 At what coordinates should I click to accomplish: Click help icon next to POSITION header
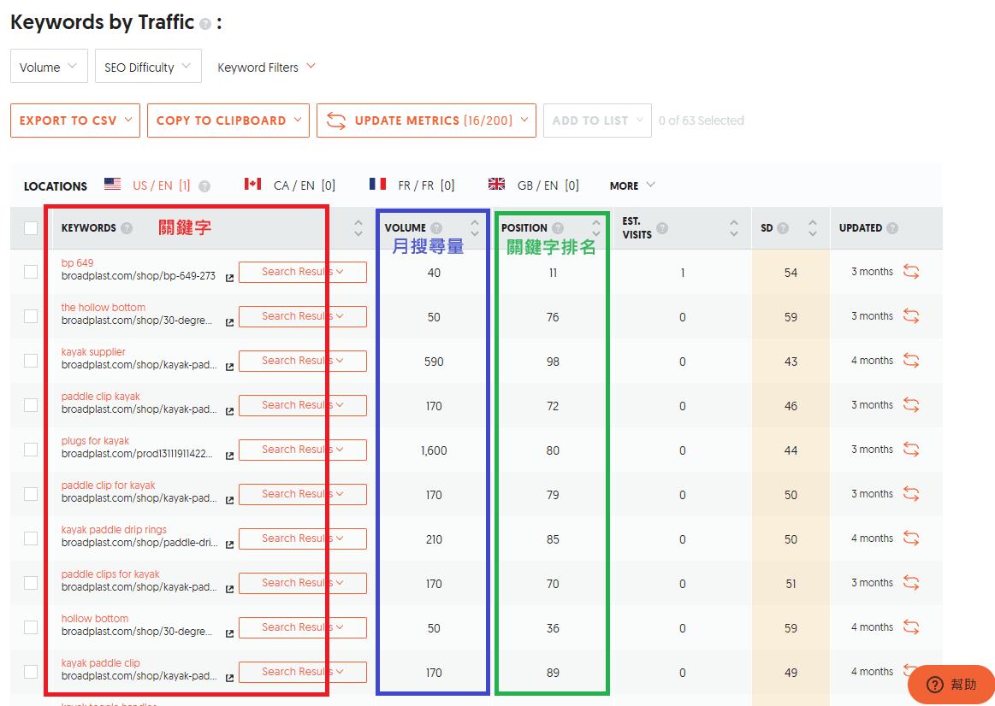[x=558, y=228]
